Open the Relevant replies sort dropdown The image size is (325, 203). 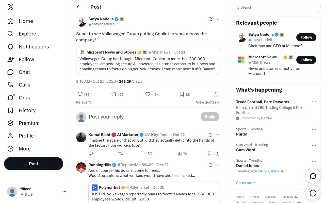(85, 102)
